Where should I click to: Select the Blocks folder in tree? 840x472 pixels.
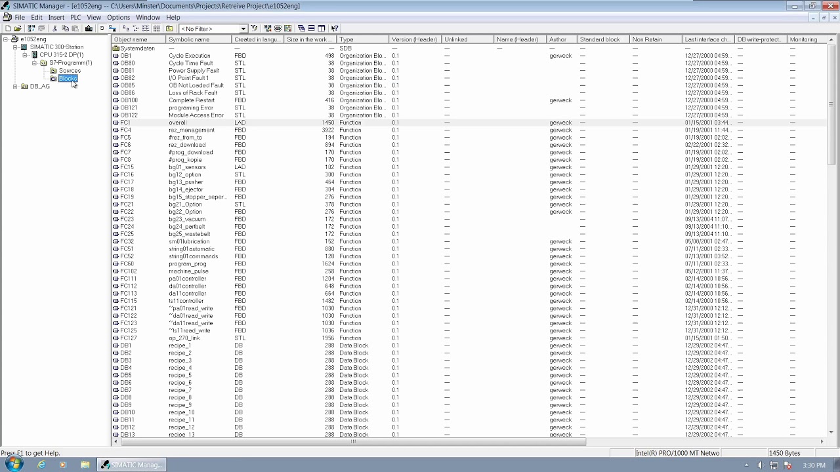coord(68,79)
